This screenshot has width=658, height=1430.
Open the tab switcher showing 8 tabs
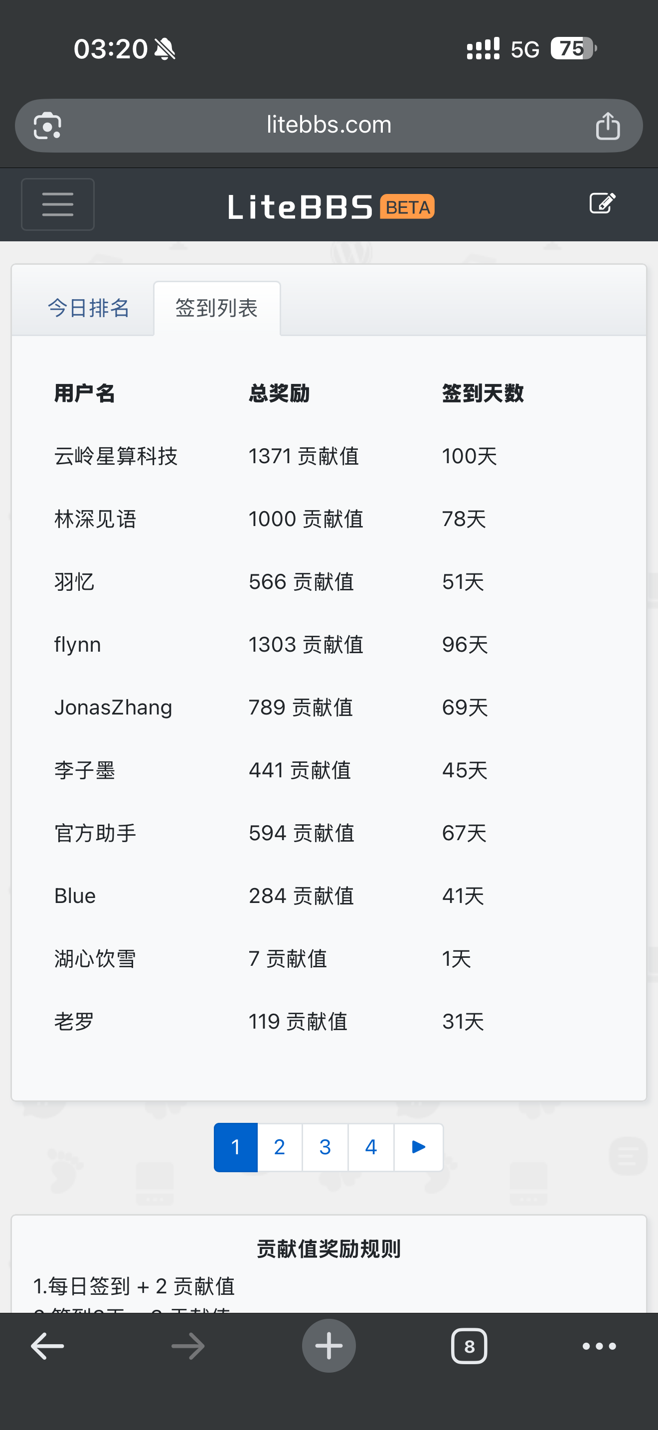469,1346
